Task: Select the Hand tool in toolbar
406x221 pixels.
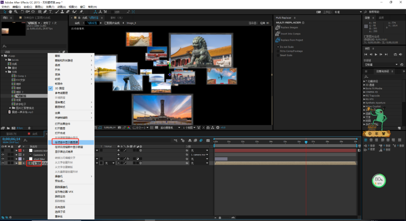Action: coord(11,12)
